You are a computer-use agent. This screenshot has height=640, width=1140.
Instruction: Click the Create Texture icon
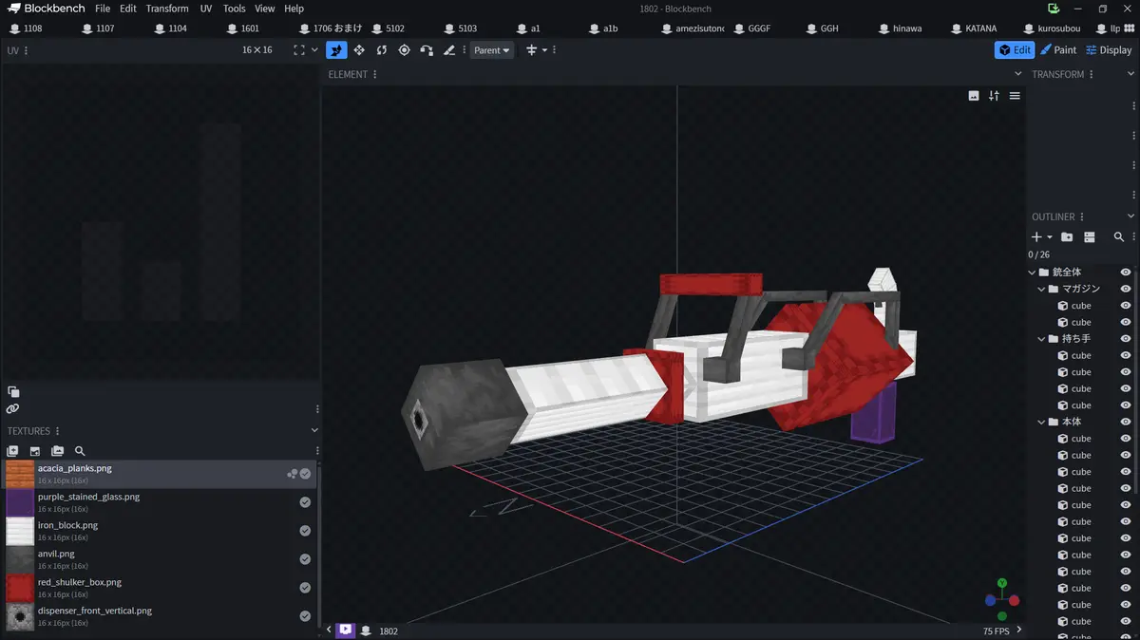tap(35, 451)
